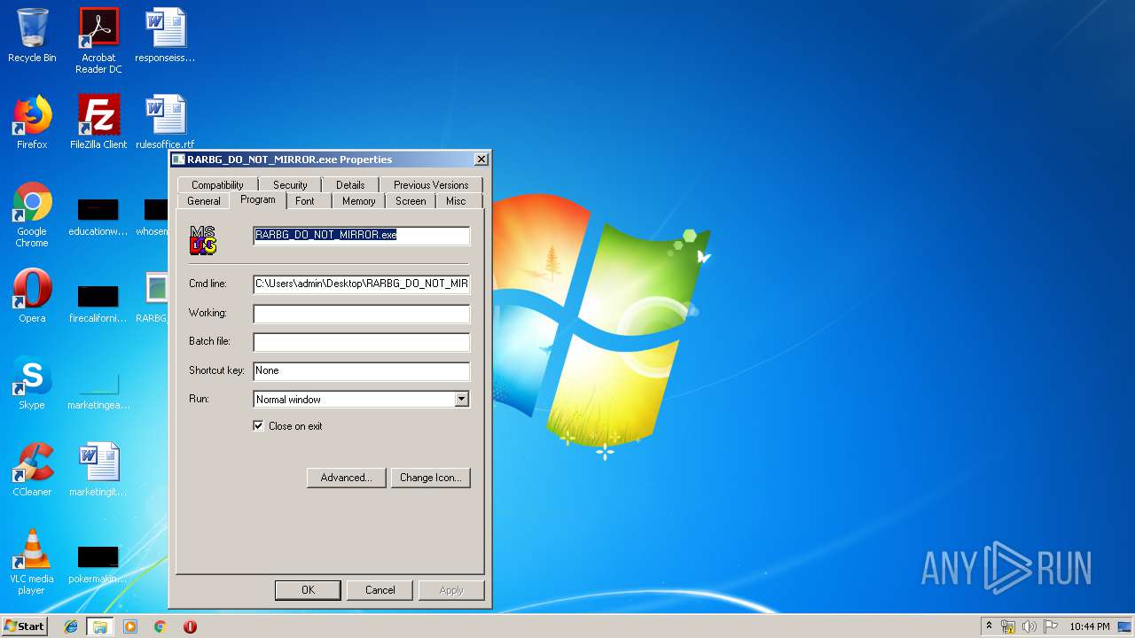Click the program name input field
Image resolution: width=1135 pixels, height=638 pixels.
pyautogui.click(x=362, y=236)
